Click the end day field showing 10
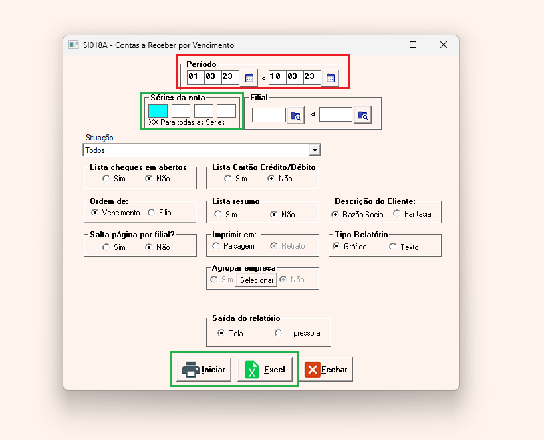Viewport: 544px width, 440px height. tap(277, 77)
